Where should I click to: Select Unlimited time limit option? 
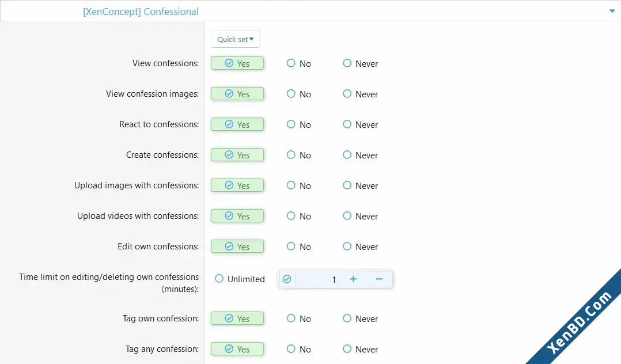[240, 279]
